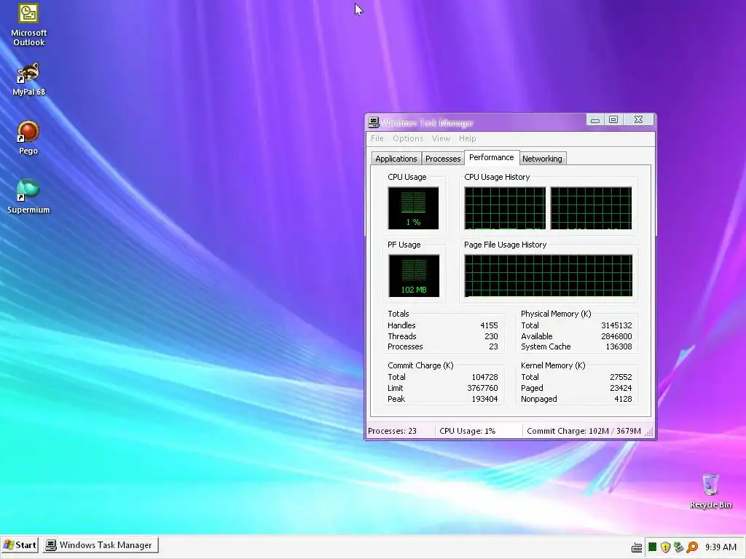The height and width of the screenshot is (559, 746).
Task: Click the Start button
Action: [20, 545]
